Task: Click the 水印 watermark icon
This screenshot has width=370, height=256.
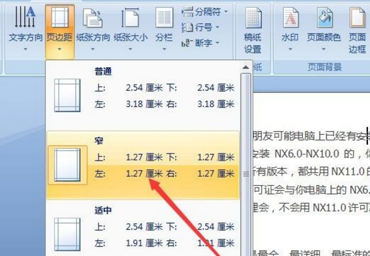Action: tap(291, 17)
